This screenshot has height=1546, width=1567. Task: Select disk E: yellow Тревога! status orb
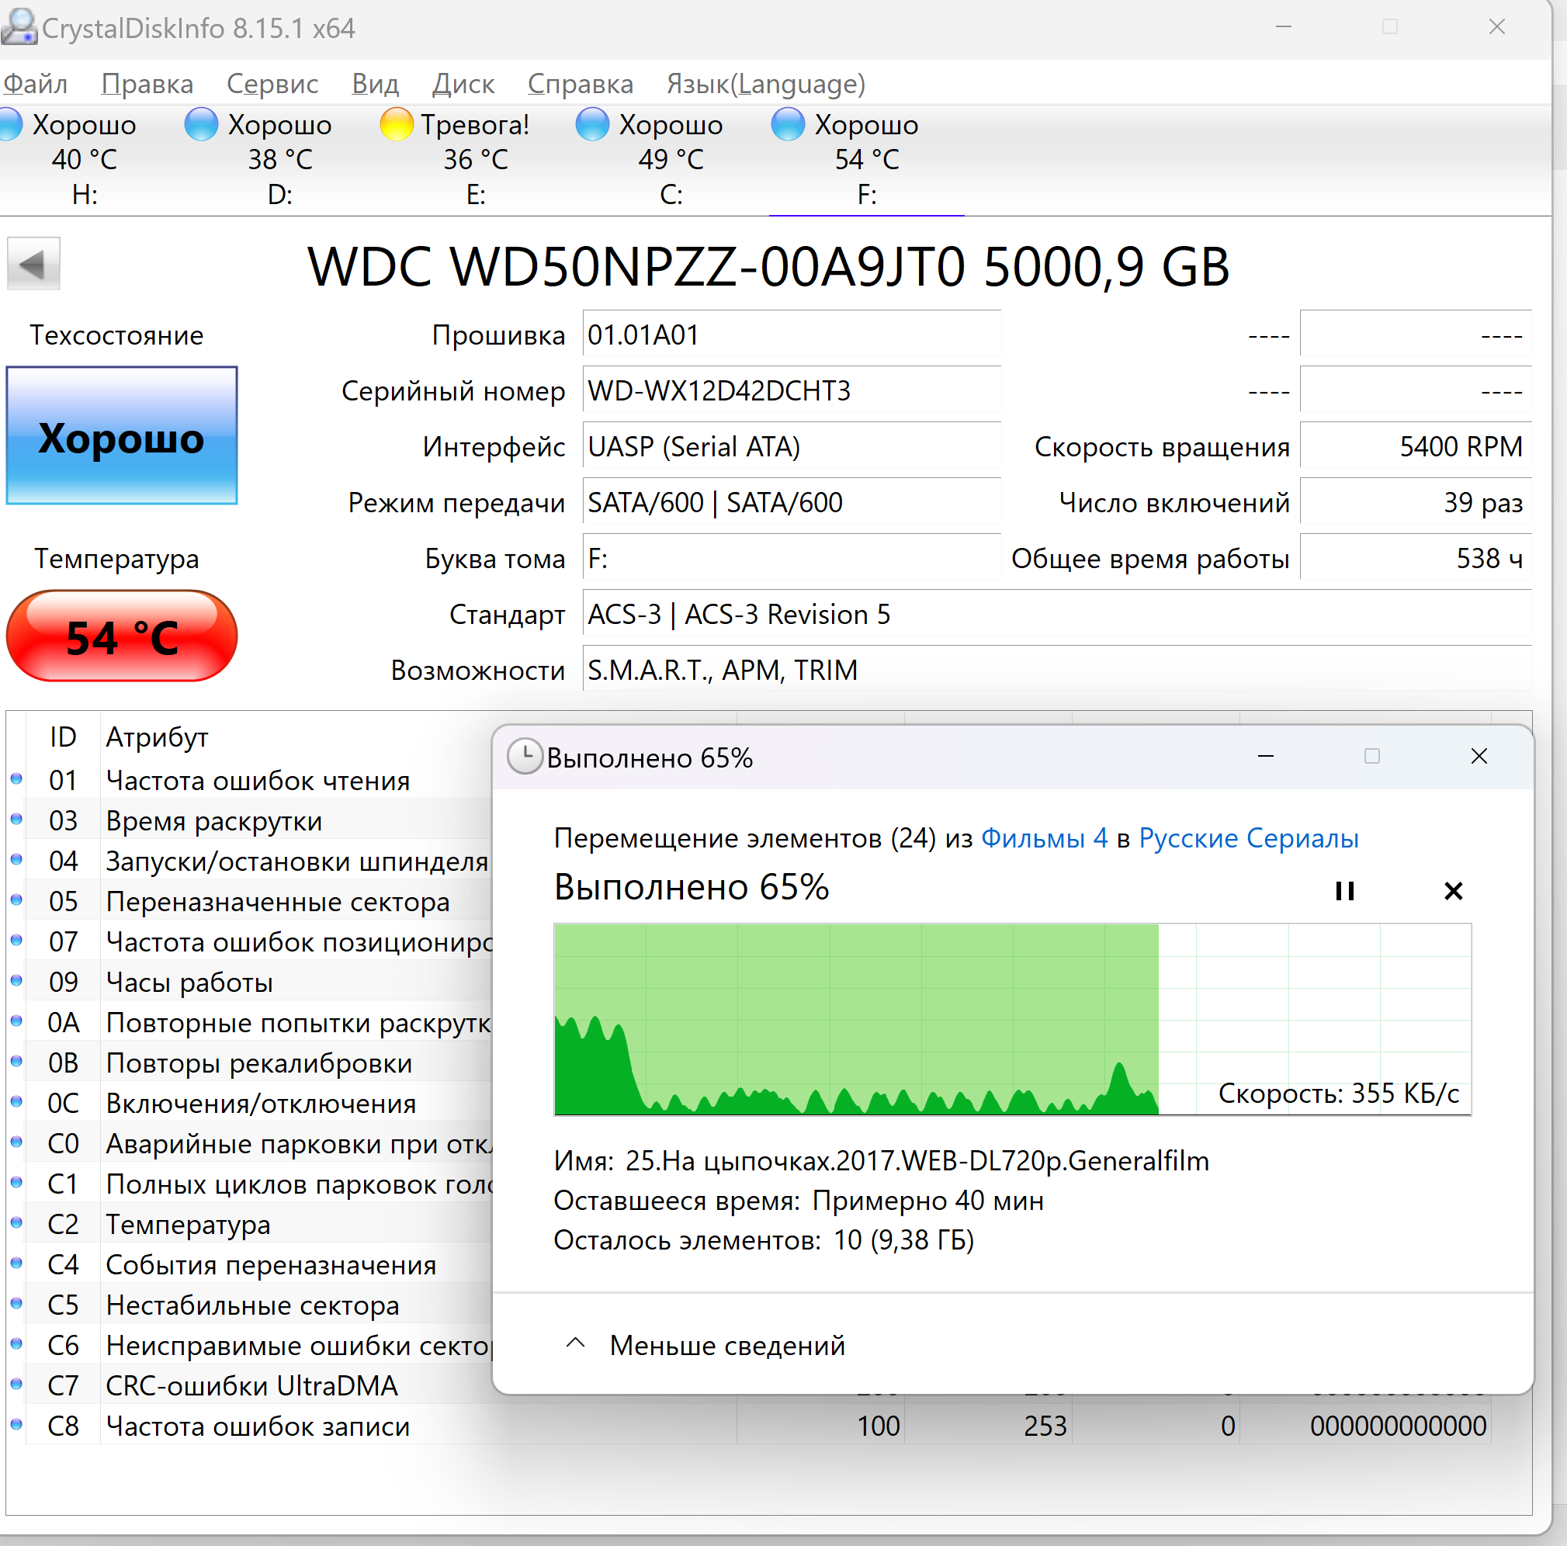[x=397, y=125]
